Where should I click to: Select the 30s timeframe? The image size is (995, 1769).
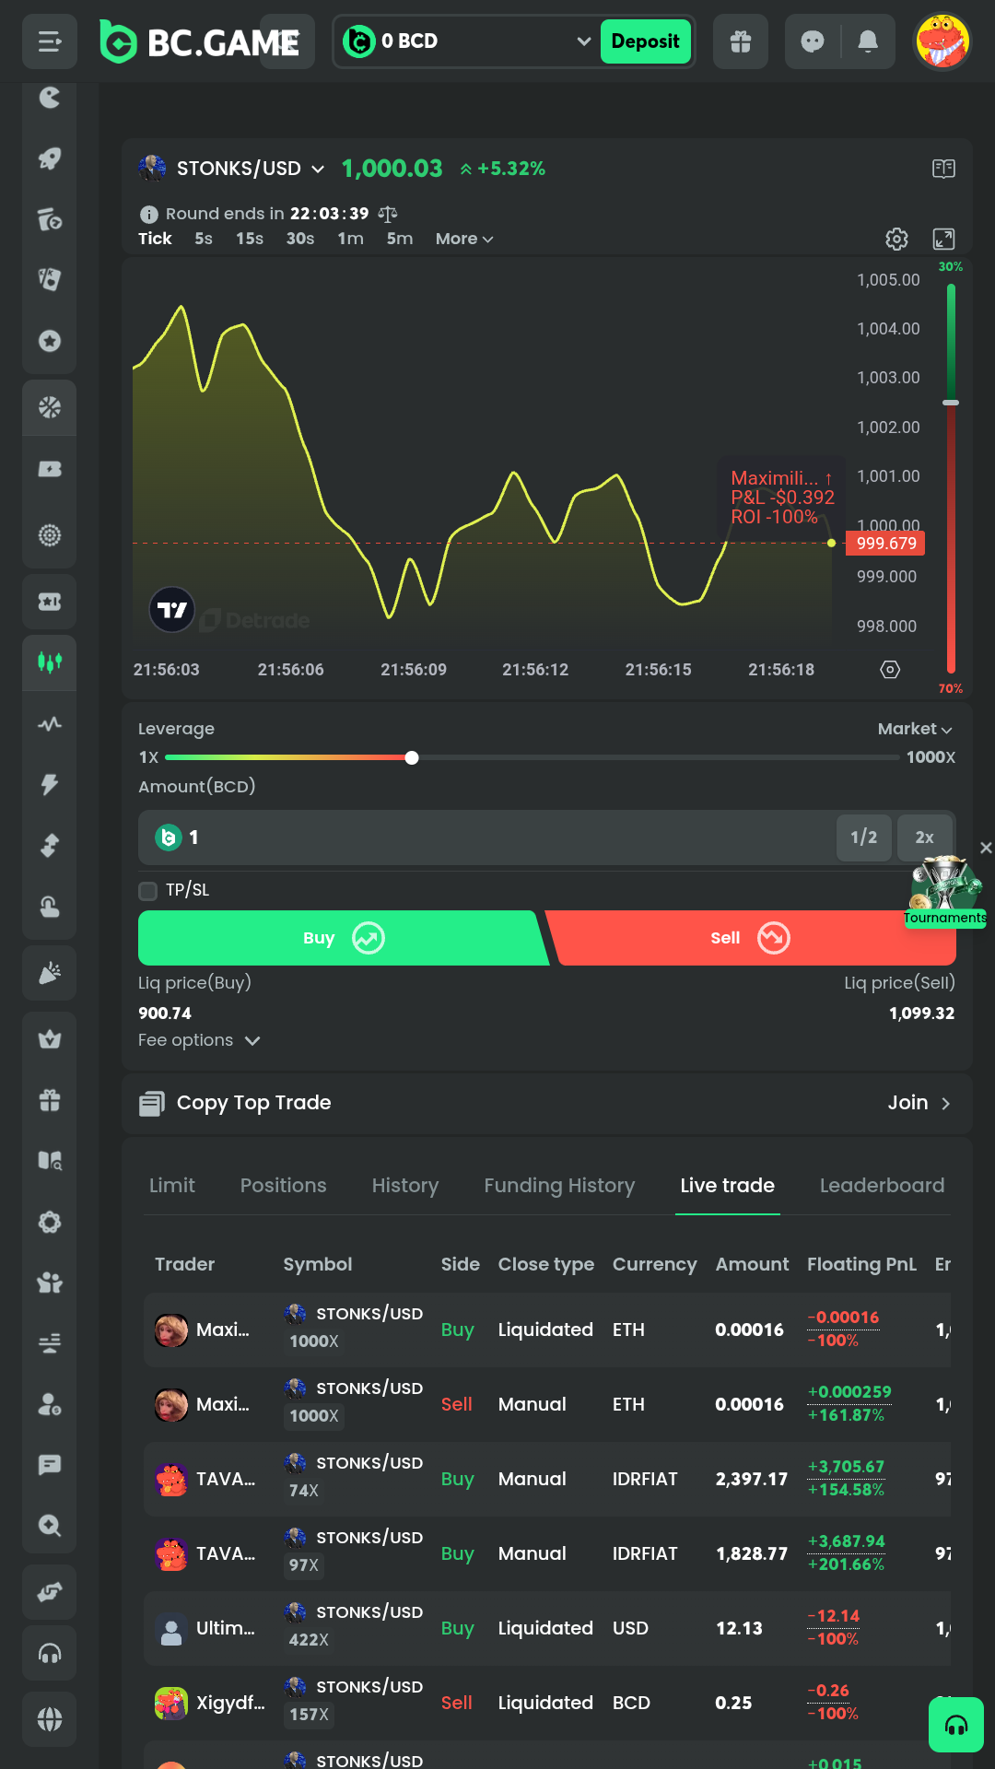[x=300, y=239]
